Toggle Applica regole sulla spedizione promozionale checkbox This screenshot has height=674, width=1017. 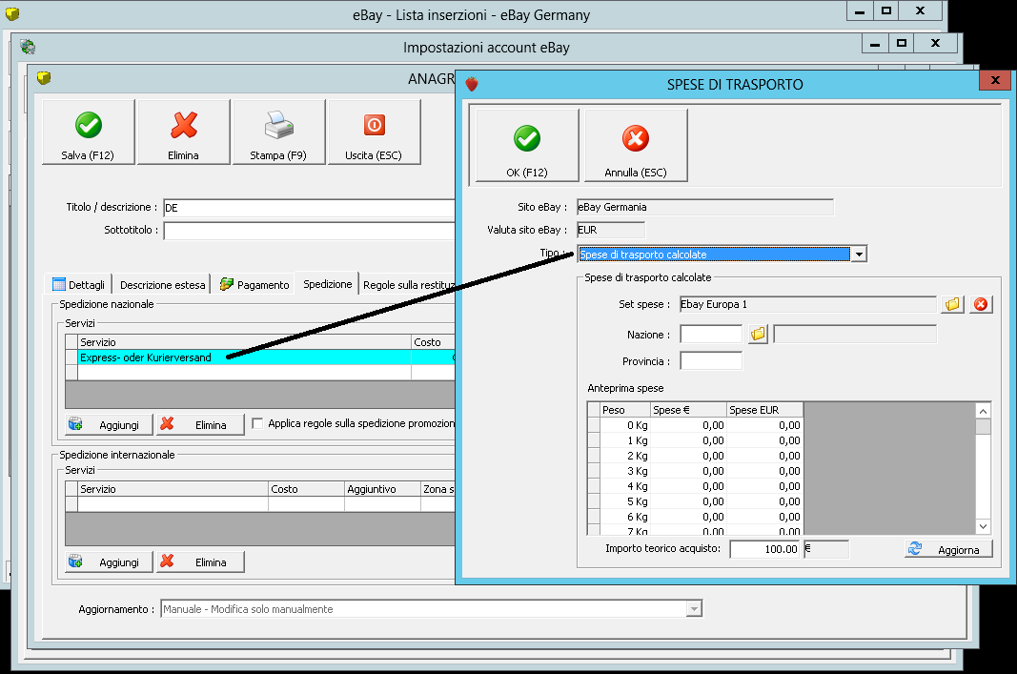point(257,423)
